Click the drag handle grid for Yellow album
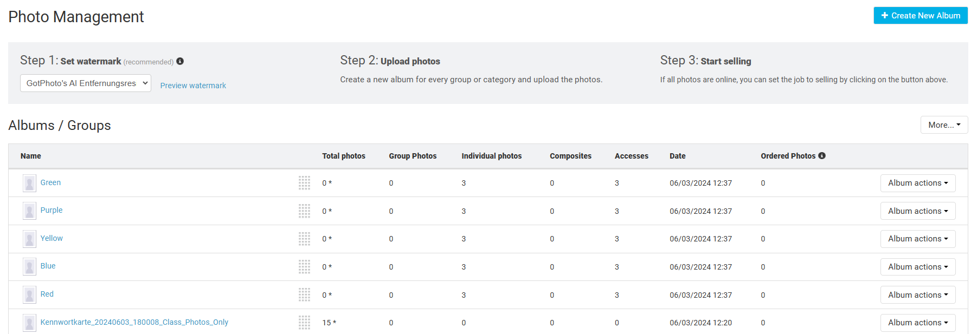Screen dimensions: 971x334 pyautogui.click(x=304, y=239)
